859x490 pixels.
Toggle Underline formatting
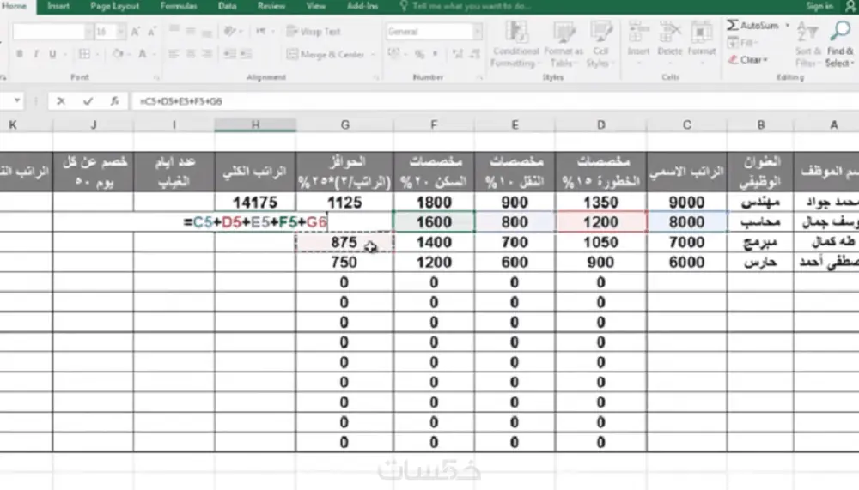coord(52,54)
